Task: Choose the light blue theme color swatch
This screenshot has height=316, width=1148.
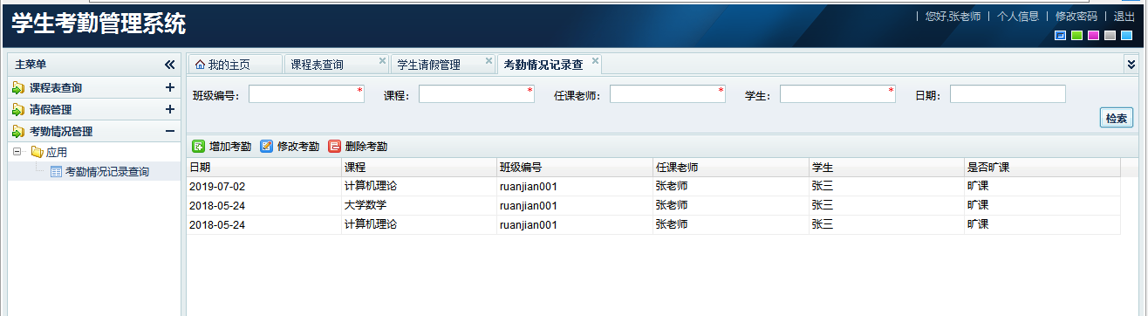Action: click(x=1127, y=36)
